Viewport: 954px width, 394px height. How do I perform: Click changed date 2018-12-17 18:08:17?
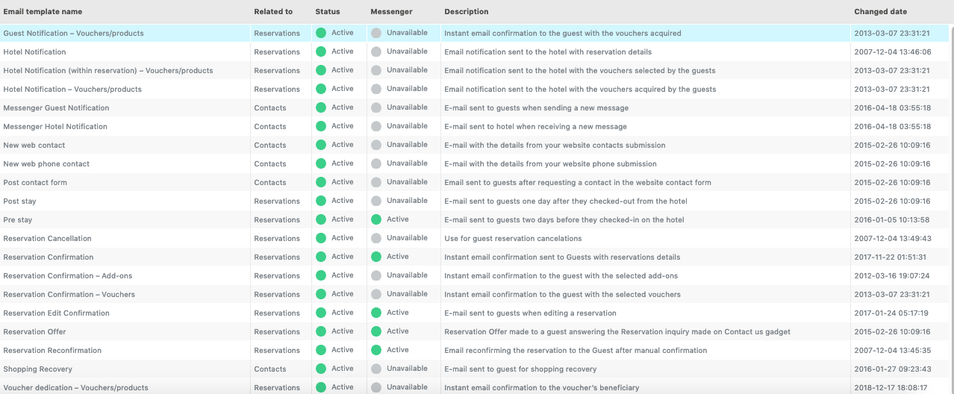point(892,387)
